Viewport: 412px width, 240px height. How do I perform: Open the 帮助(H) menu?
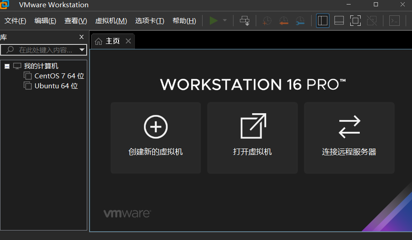point(184,21)
